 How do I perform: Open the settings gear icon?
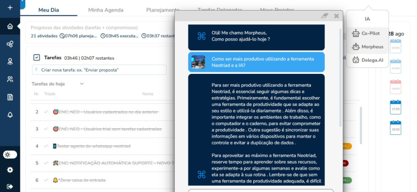pyautogui.click(x=10, y=170)
